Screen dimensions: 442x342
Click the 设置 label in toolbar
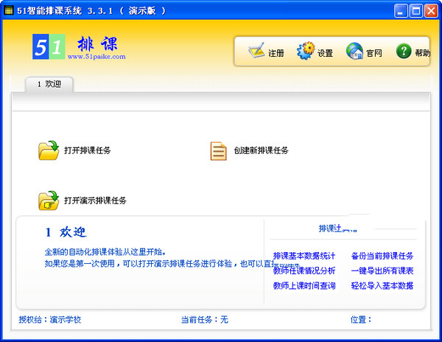[x=325, y=53]
